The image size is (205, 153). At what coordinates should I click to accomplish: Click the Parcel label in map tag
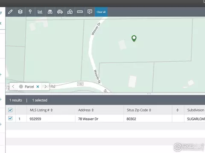[29, 87]
